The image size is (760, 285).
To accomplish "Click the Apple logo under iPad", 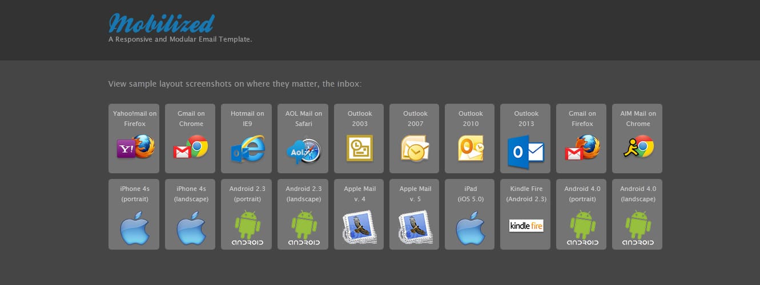I will tap(471, 228).
